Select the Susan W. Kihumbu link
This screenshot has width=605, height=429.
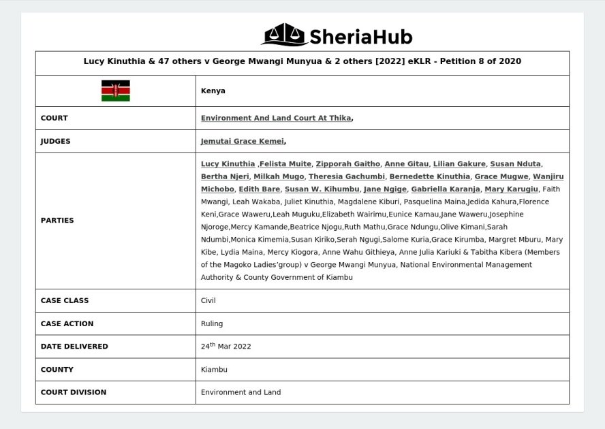click(321, 189)
